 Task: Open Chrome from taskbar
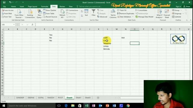(x=128, y=106)
